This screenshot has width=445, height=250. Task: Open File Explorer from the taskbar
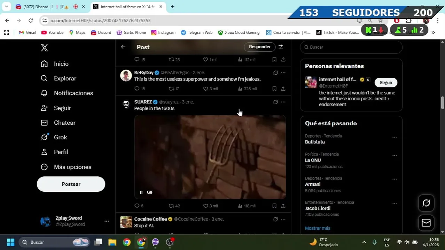[x=112, y=242]
